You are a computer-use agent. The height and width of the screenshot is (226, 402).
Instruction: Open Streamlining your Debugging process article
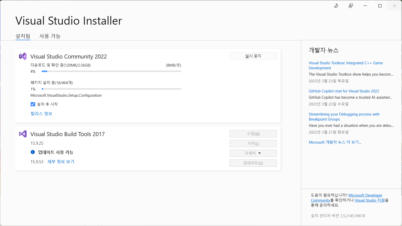coord(344,117)
